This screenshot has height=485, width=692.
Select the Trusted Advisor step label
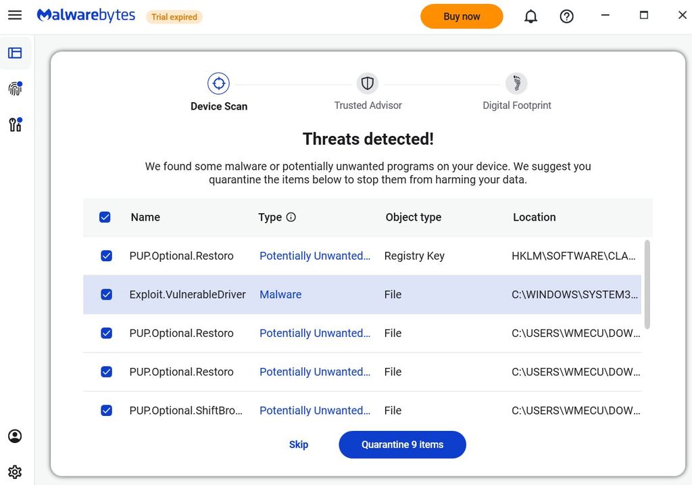click(x=368, y=105)
